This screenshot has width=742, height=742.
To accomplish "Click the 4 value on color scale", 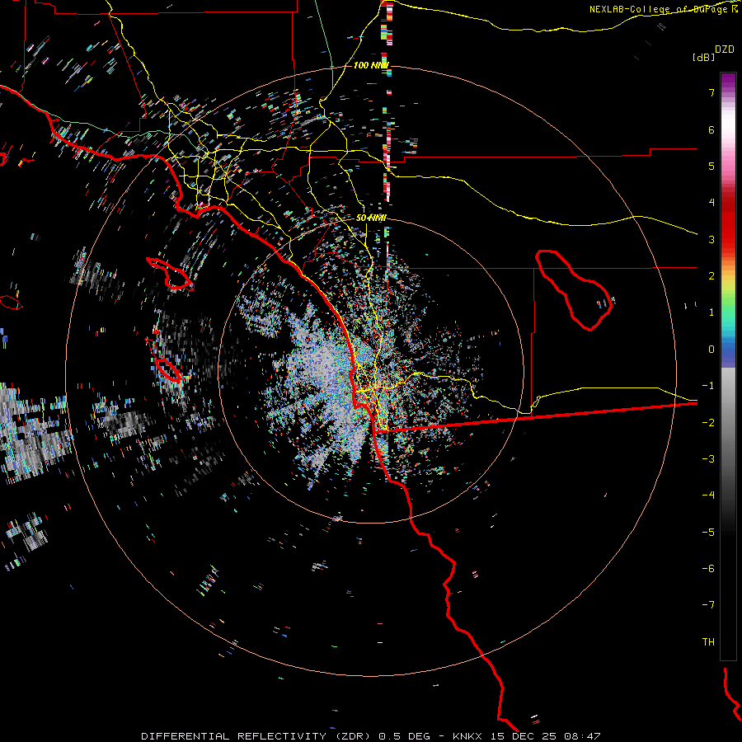I will (711, 203).
